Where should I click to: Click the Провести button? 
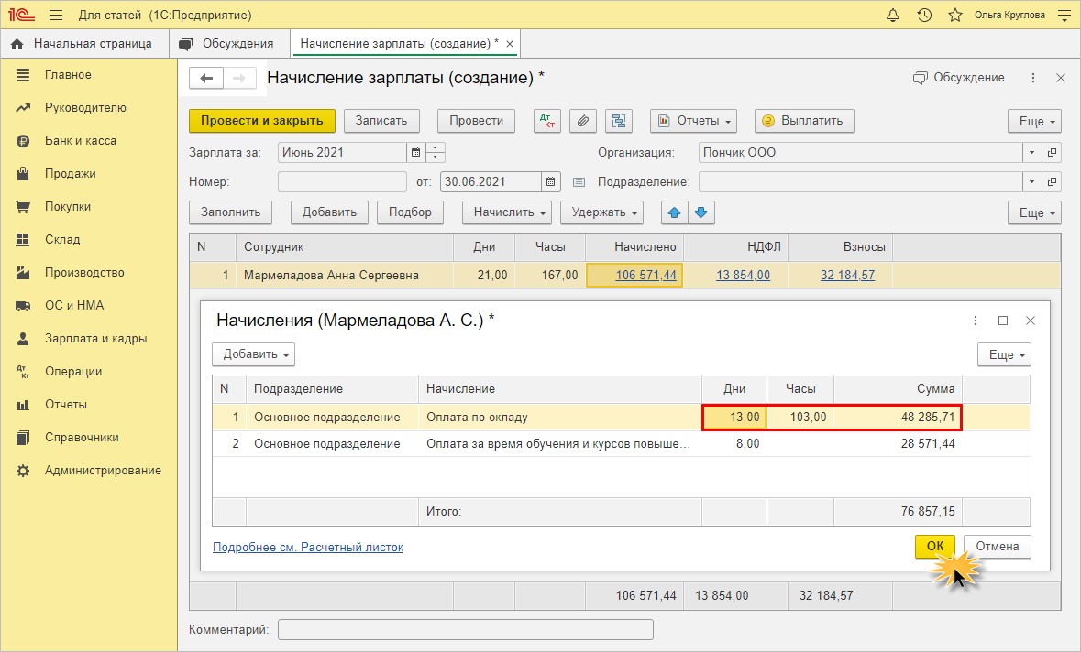(x=477, y=121)
